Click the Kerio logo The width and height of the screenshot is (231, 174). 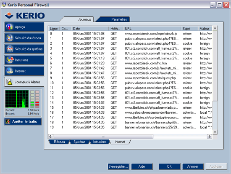tap(25, 15)
